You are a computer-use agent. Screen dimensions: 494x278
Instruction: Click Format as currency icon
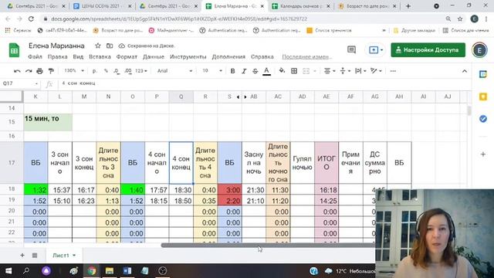click(x=94, y=71)
